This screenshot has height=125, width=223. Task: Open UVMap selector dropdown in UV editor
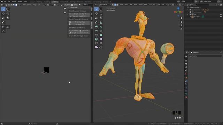tap(87, 5)
